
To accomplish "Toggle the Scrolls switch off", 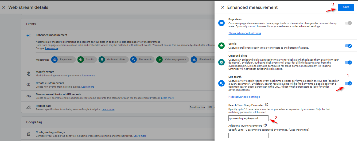I will click(x=348, y=46).
